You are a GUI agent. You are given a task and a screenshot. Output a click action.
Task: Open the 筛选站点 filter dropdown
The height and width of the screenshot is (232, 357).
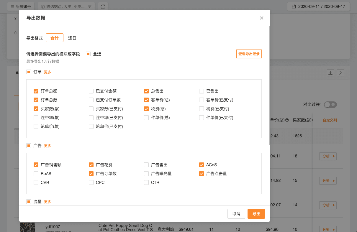pyautogui.click(x=66, y=6)
